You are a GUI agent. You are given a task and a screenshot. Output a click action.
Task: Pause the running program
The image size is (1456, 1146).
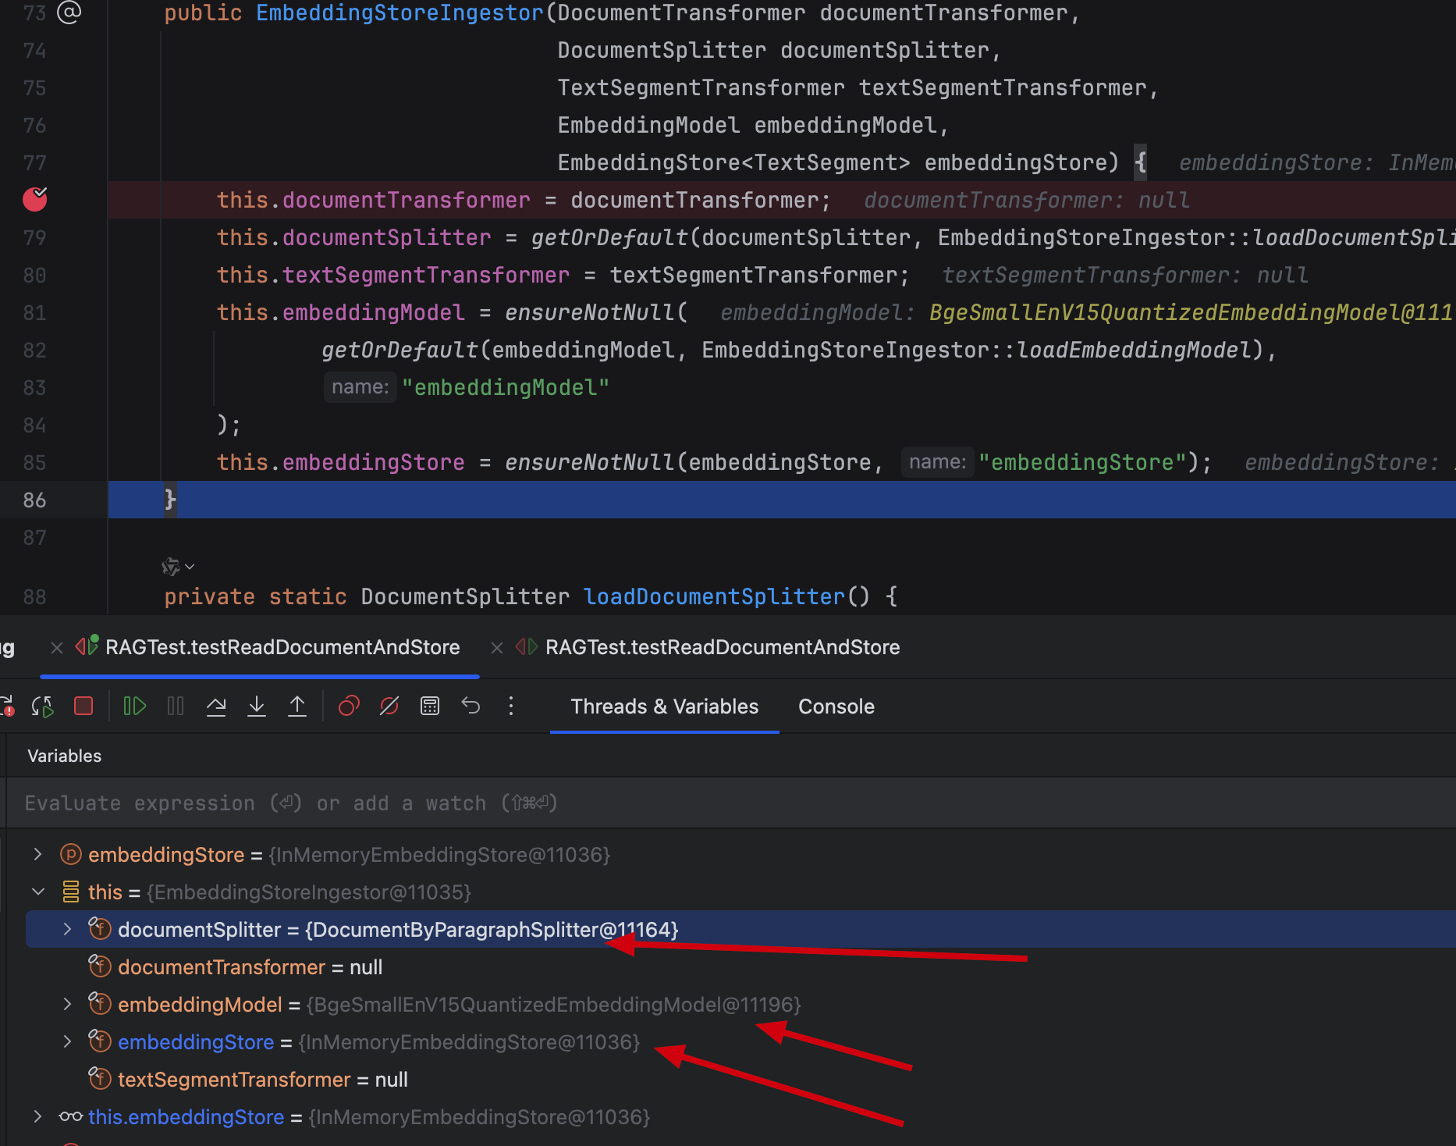pyautogui.click(x=176, y=706)
